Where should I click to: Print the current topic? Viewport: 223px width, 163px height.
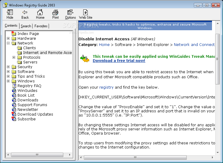(55, 12)
